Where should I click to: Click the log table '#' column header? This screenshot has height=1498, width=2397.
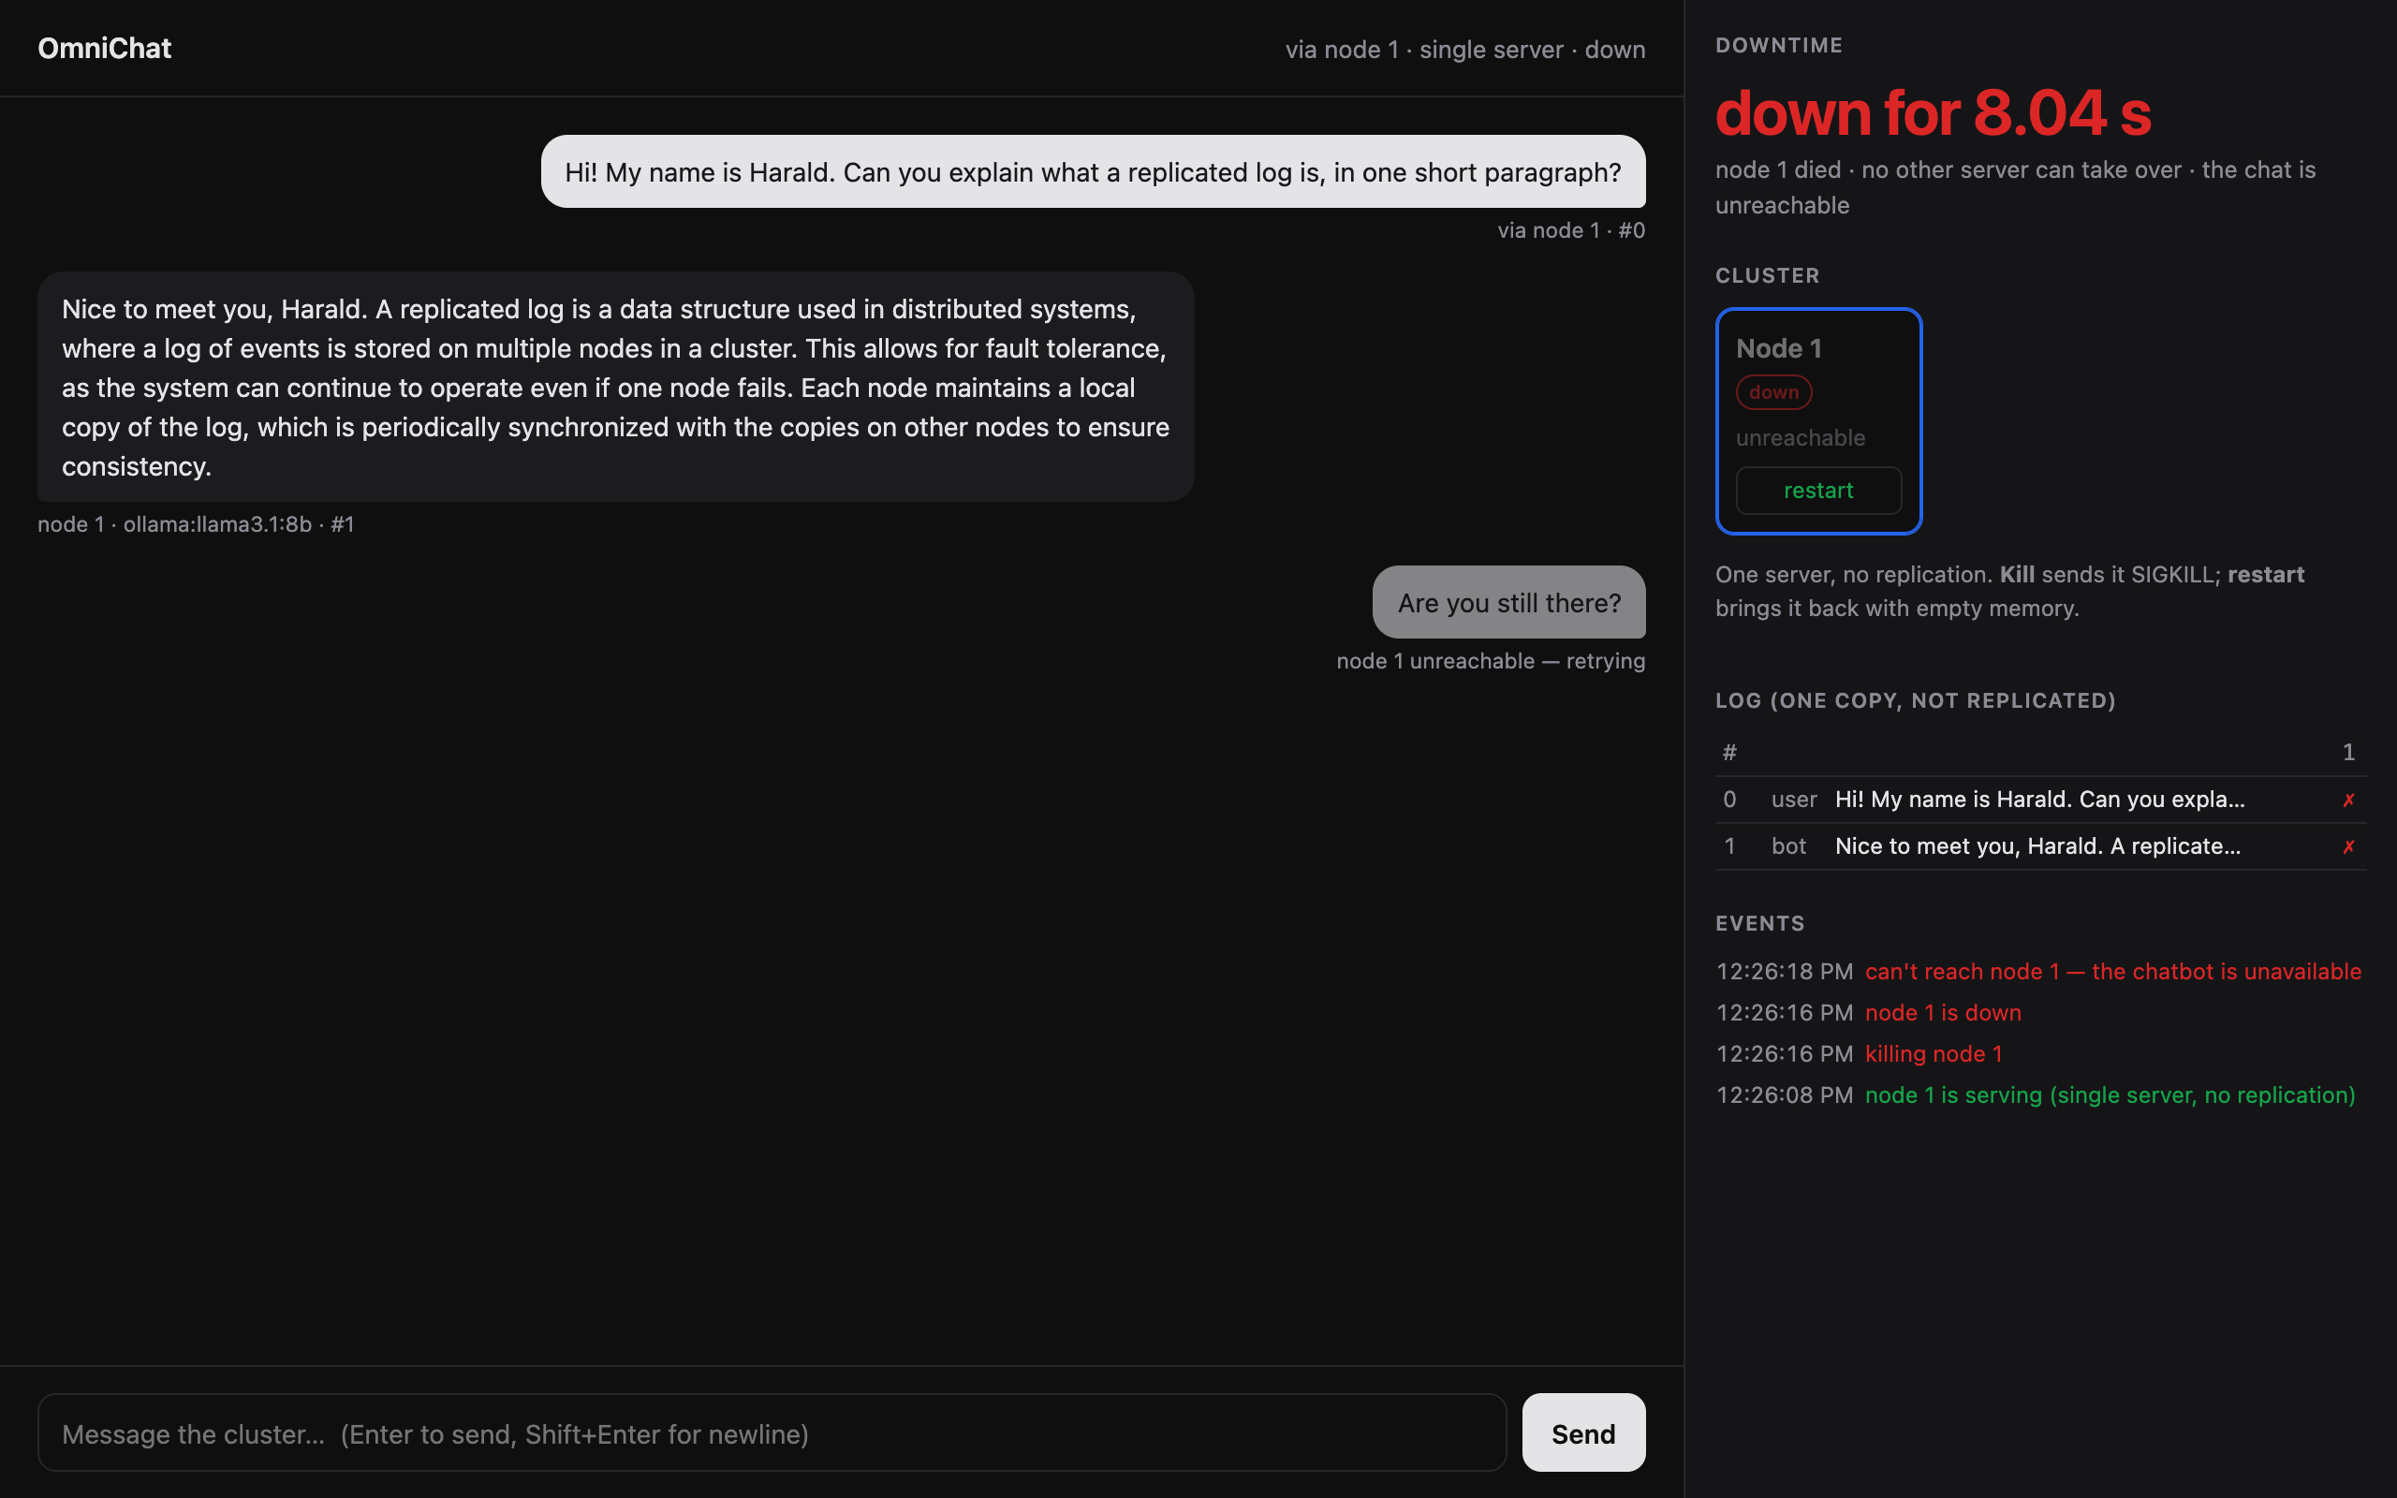click(1729, 753)
